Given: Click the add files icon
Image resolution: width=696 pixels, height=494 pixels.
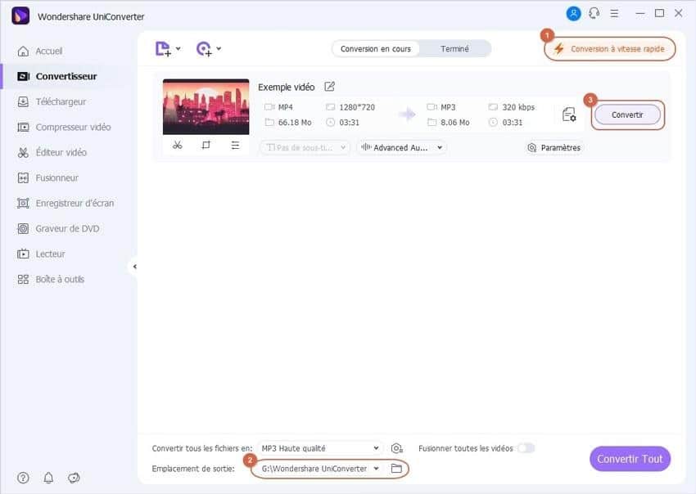Looking at the screenshot, I should [x=163, y=49].
